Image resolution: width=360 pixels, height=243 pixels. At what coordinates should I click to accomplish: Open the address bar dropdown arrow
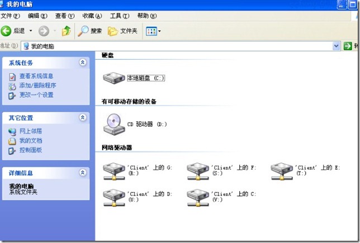pyautogui.click(x=337, y=46)
